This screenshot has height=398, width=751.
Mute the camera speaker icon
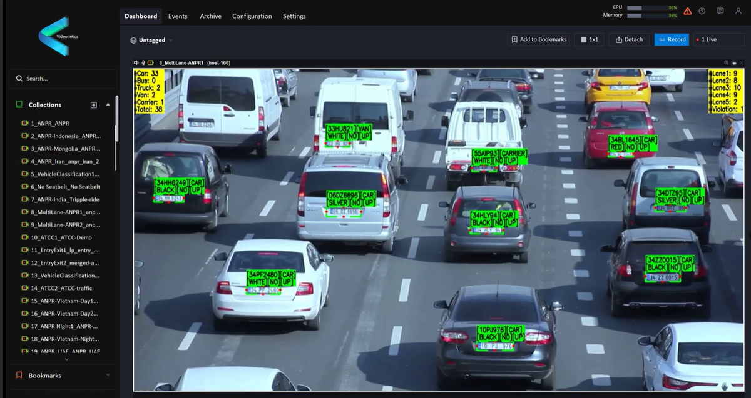(x=136, y=63)
